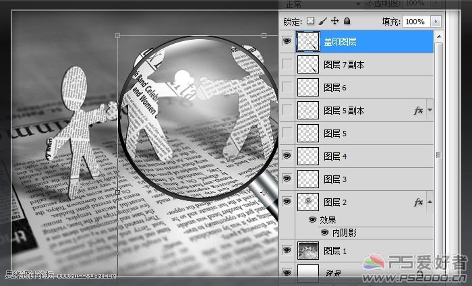Select 图层 7 副本 layer thumbnail
Viewport: 472px width, 286px height.
coord(308,65)
